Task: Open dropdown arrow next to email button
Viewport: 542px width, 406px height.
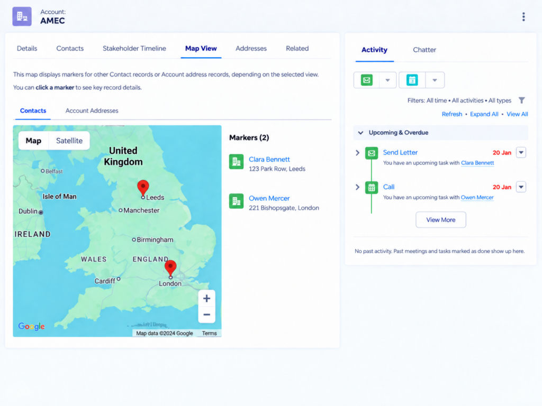Action: 387,80
